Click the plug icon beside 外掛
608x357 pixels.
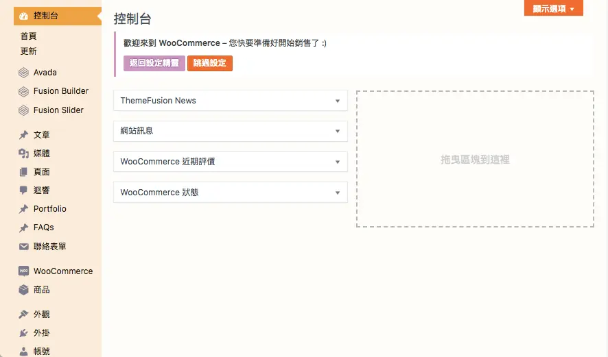[23, 332]
